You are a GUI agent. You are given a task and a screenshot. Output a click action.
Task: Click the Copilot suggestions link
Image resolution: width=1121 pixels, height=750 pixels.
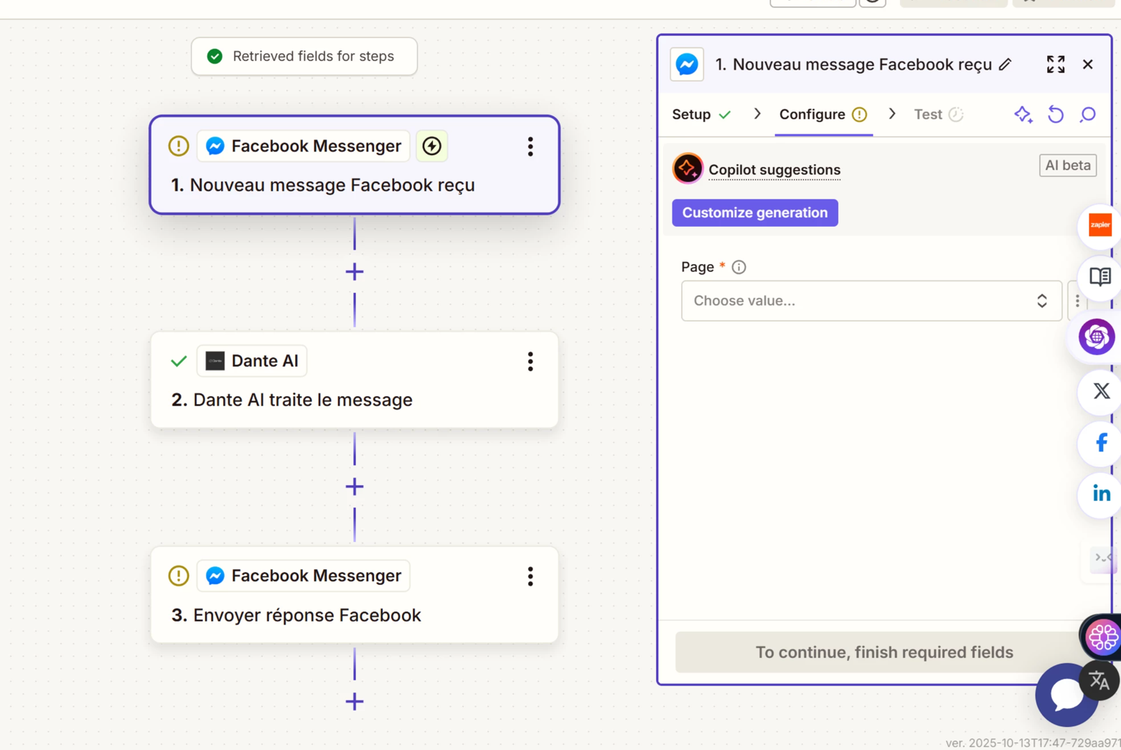point(774,170)
